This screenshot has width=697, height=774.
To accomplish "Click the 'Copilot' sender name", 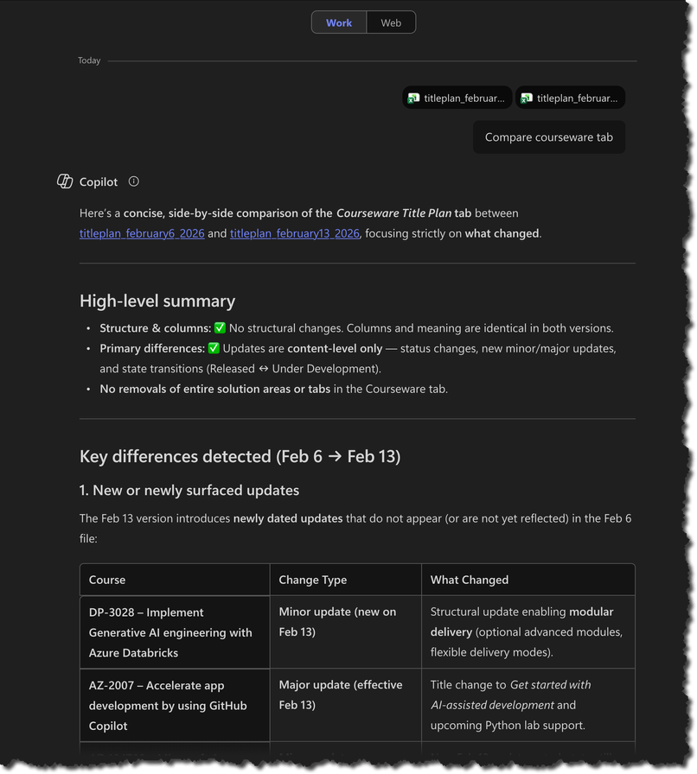I will pos(99,181).
